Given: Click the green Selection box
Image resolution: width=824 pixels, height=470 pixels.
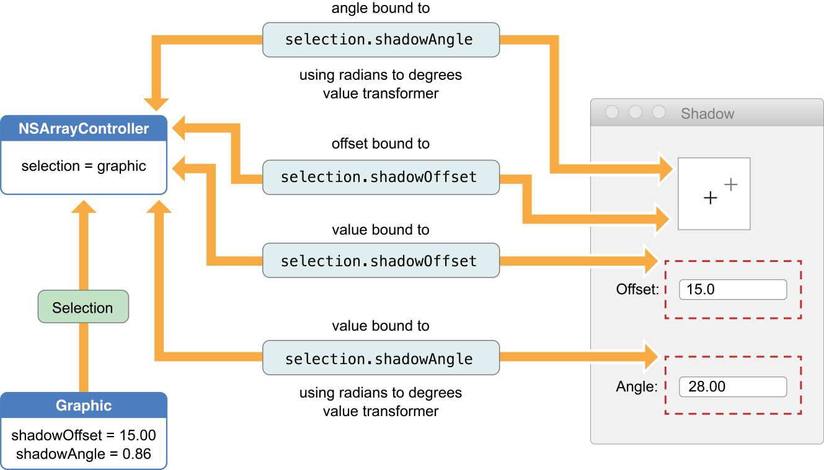Looking at the screenshot, I should click(83, 308).
